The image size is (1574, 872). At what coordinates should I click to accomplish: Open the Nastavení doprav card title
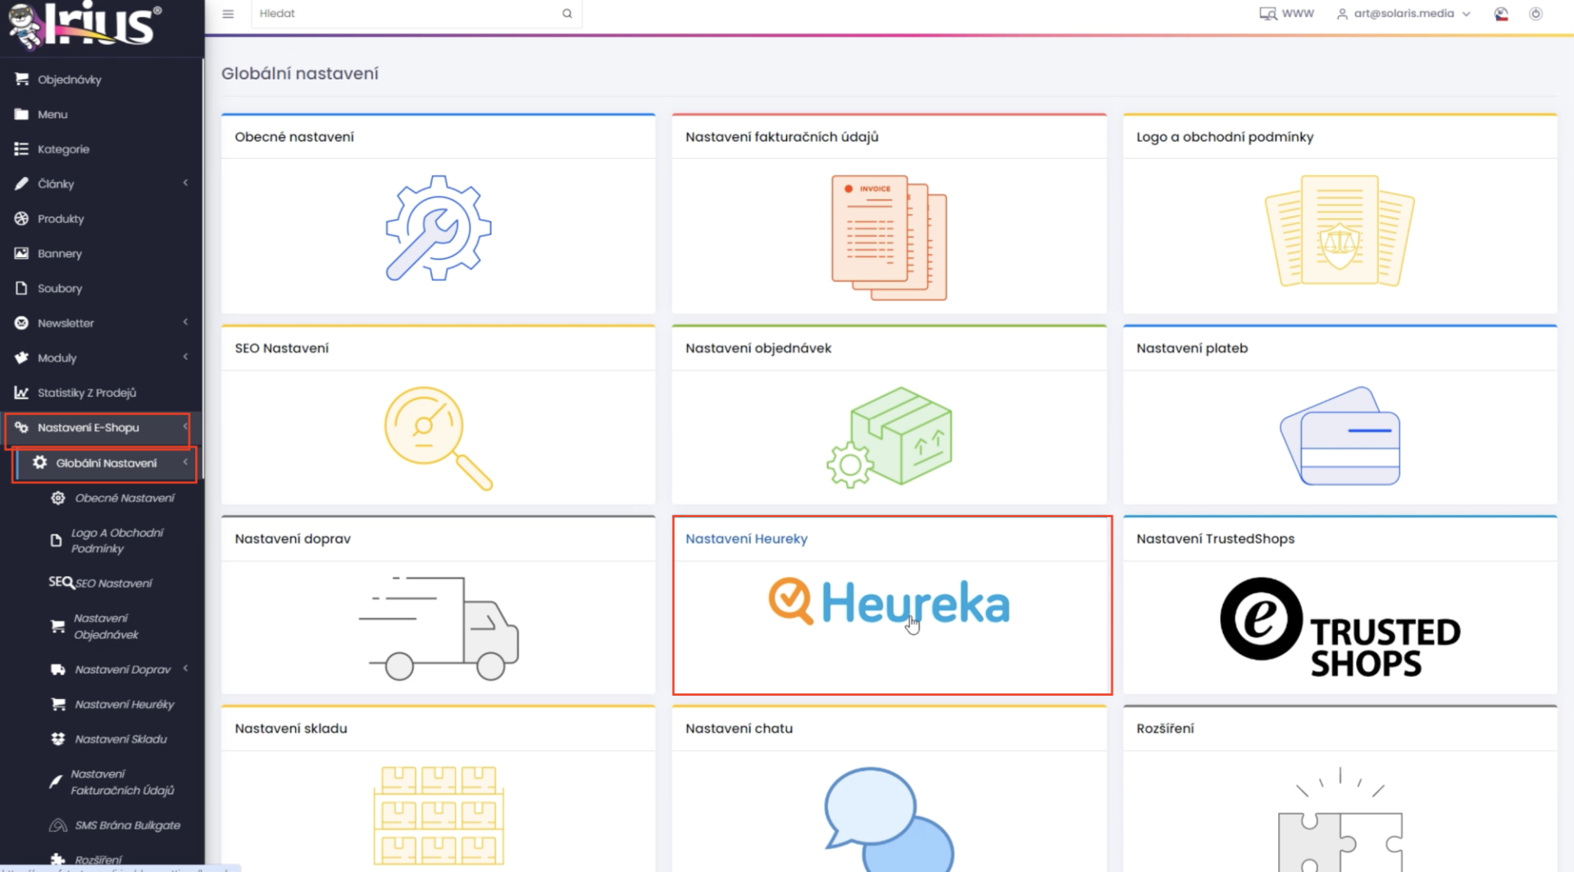click(x=293, y=538)
